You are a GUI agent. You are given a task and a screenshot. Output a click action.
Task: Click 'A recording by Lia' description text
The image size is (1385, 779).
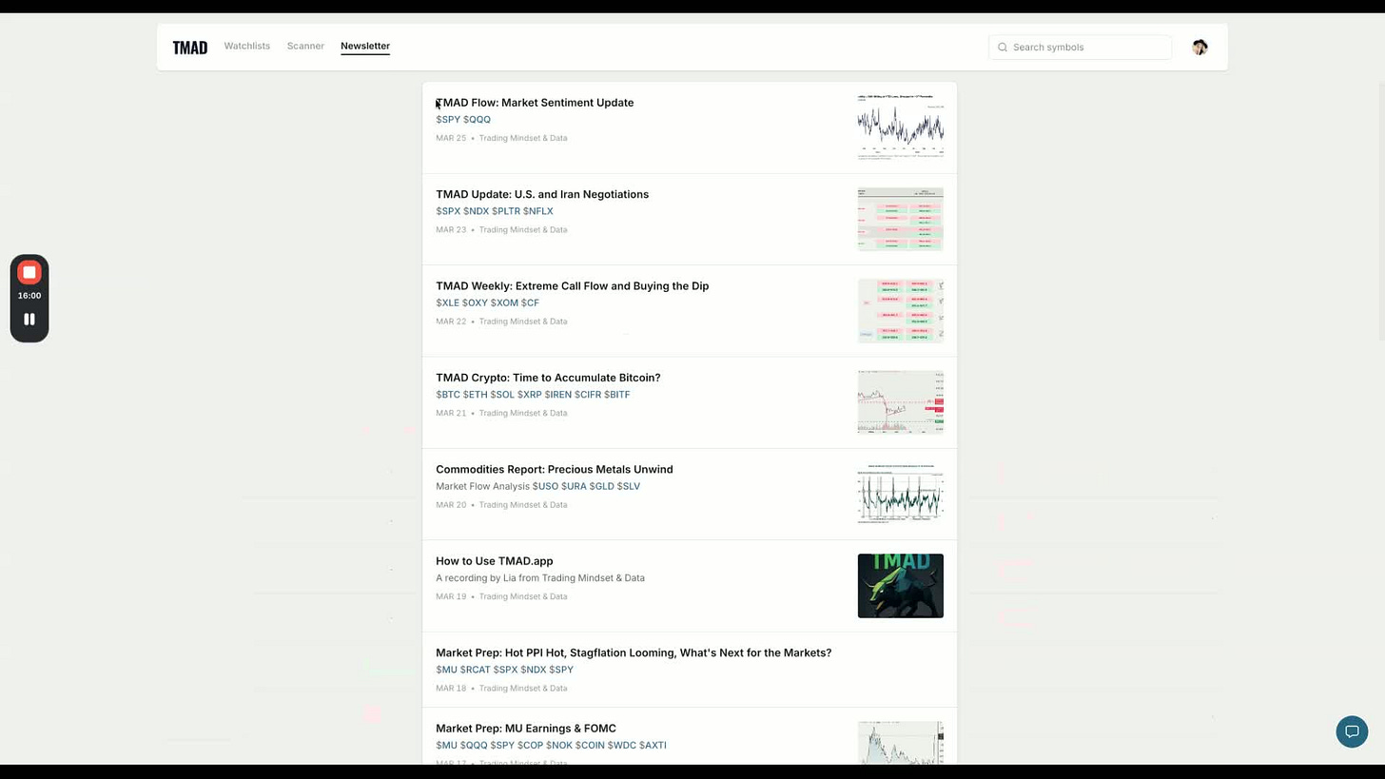pyautogui.click(x=540, y=578)
